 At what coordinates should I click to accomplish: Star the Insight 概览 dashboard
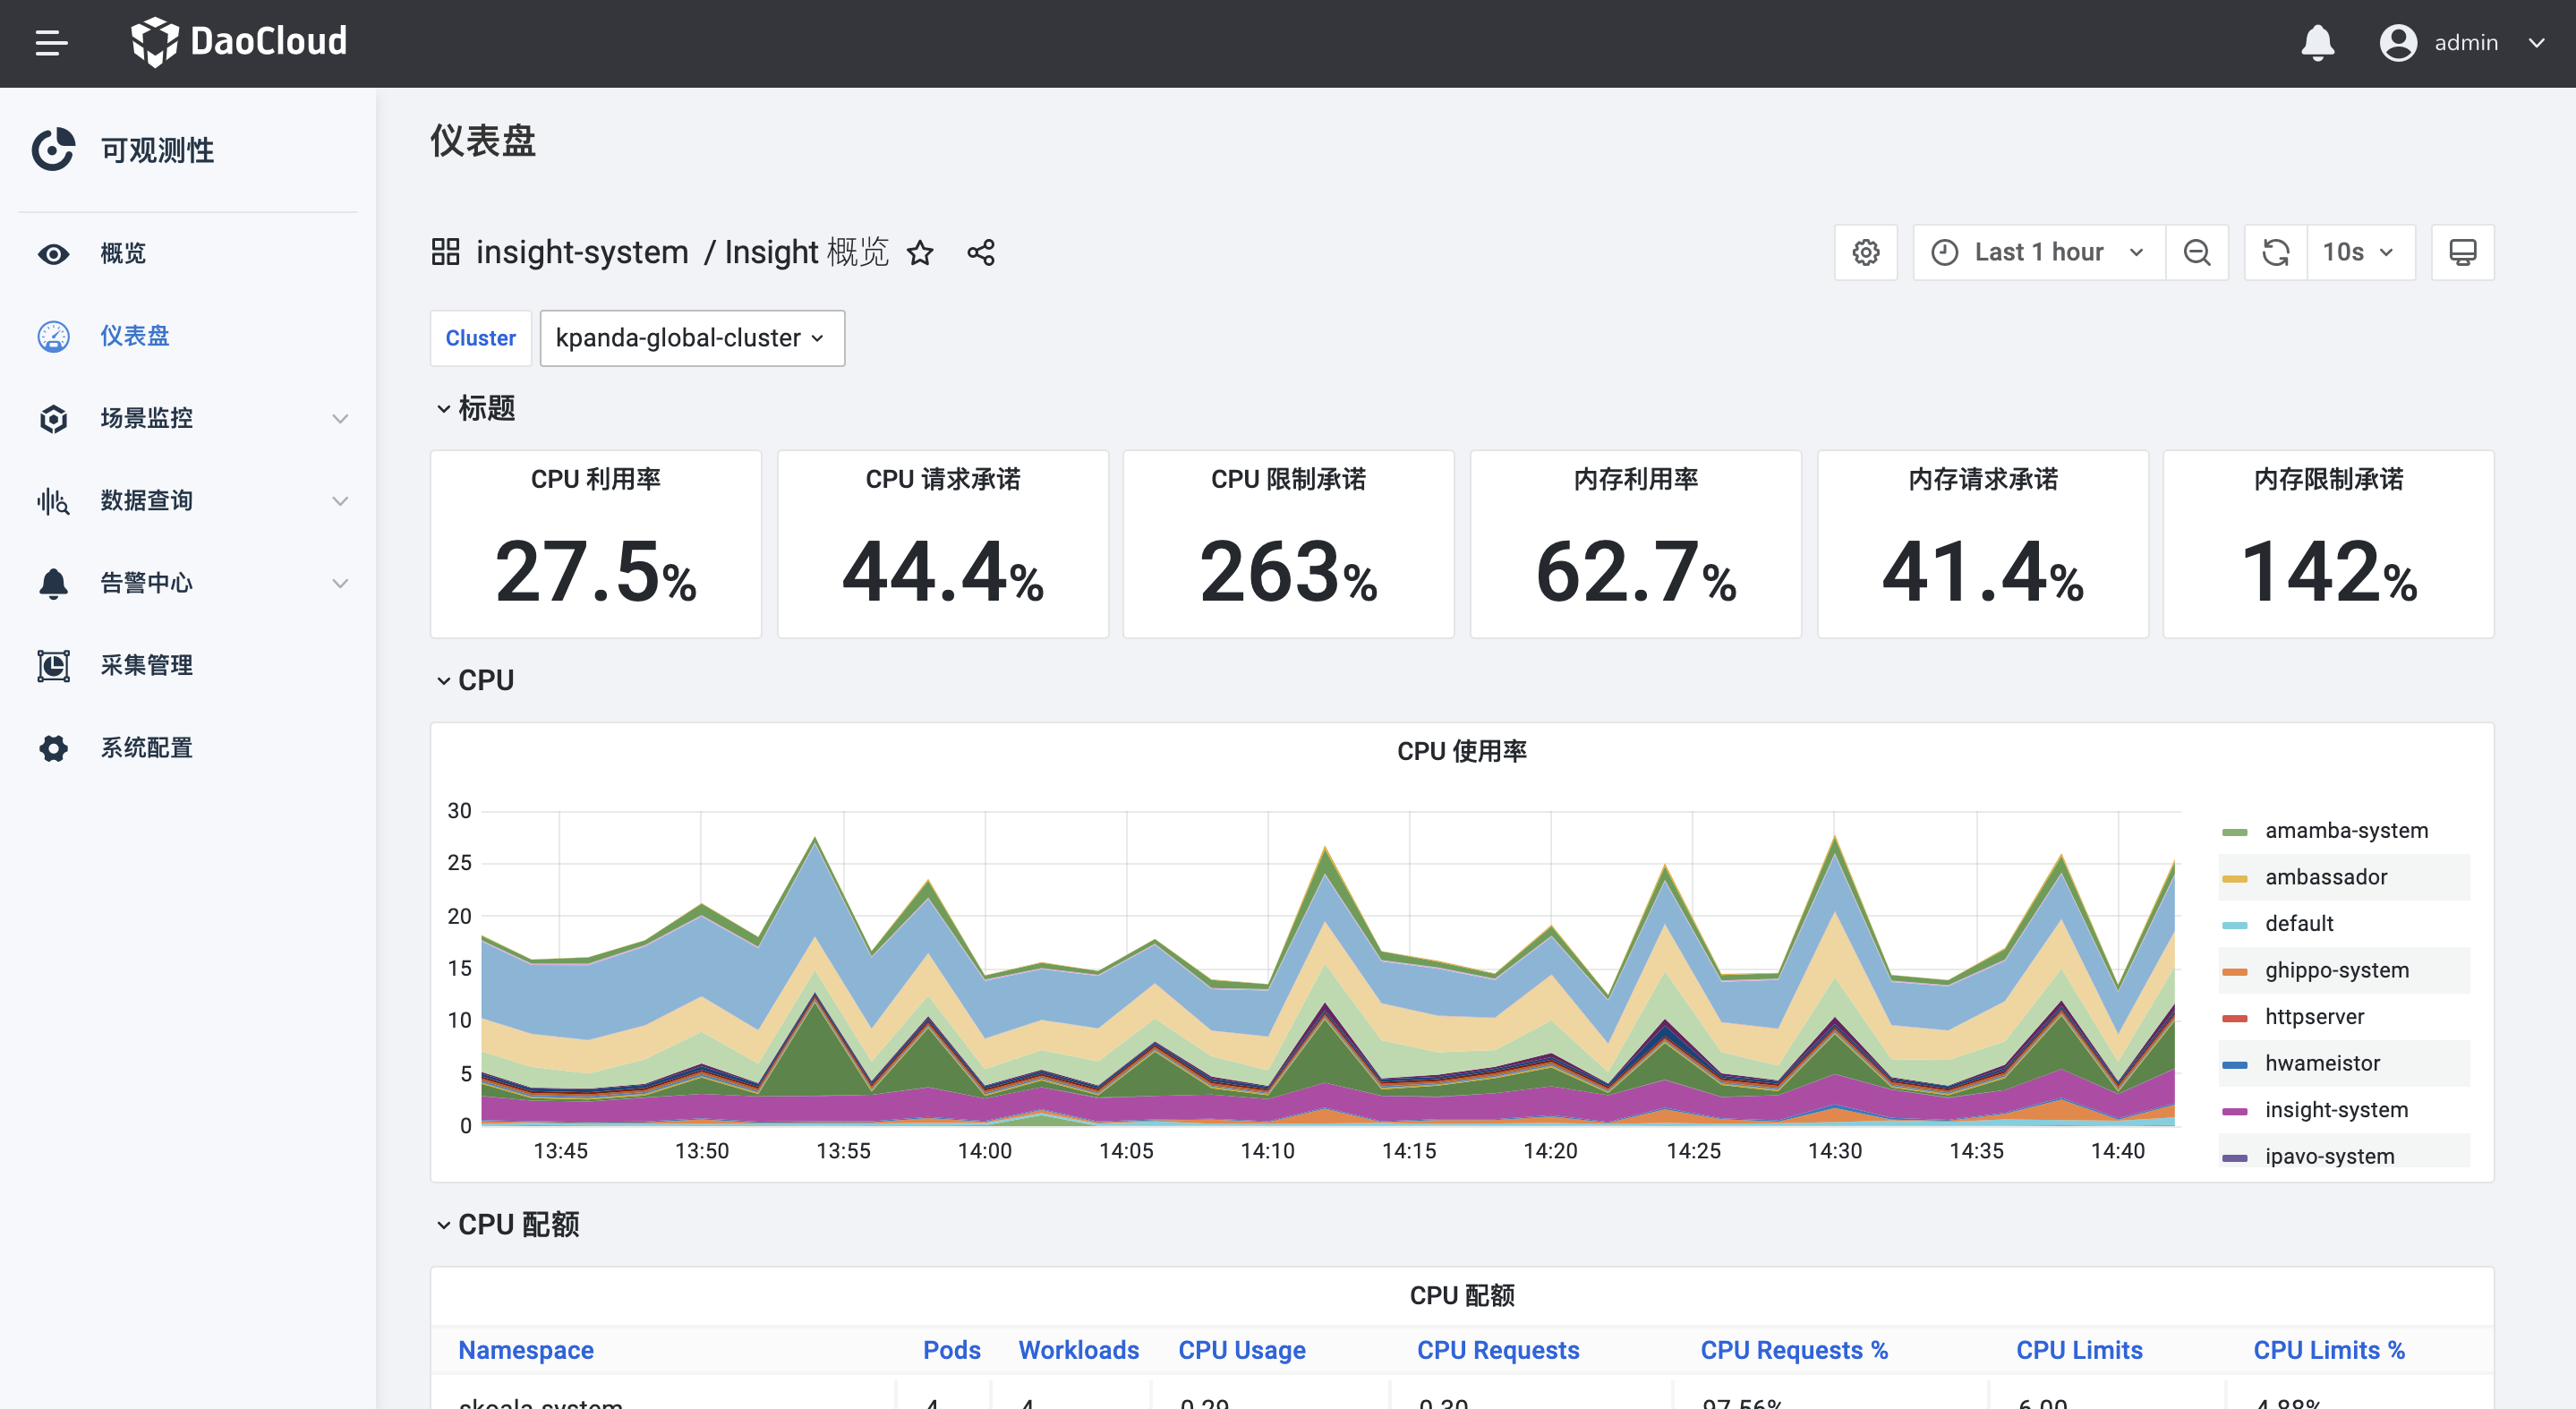point(920,253)
